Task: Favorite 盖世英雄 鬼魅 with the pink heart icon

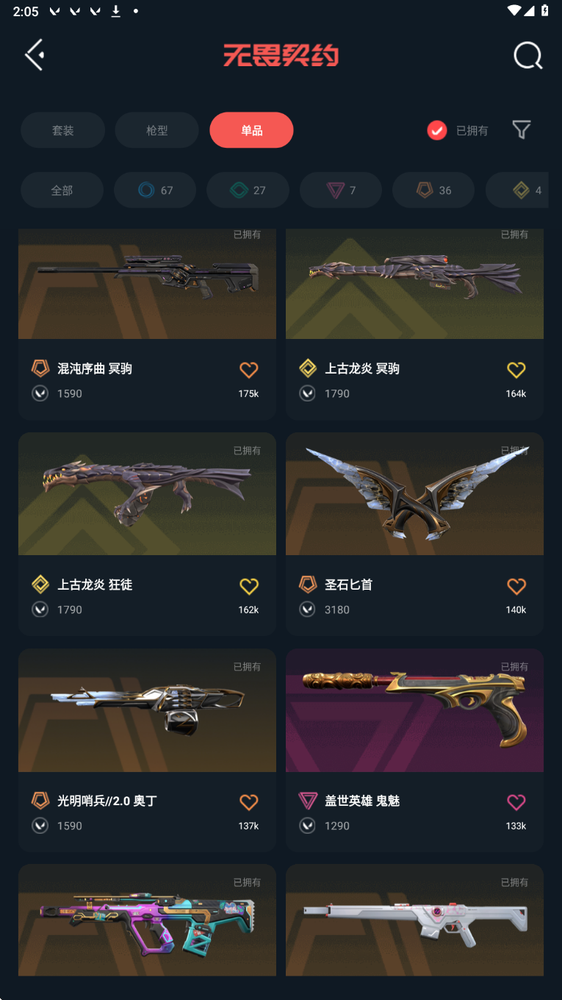Action: click(516, 802)
